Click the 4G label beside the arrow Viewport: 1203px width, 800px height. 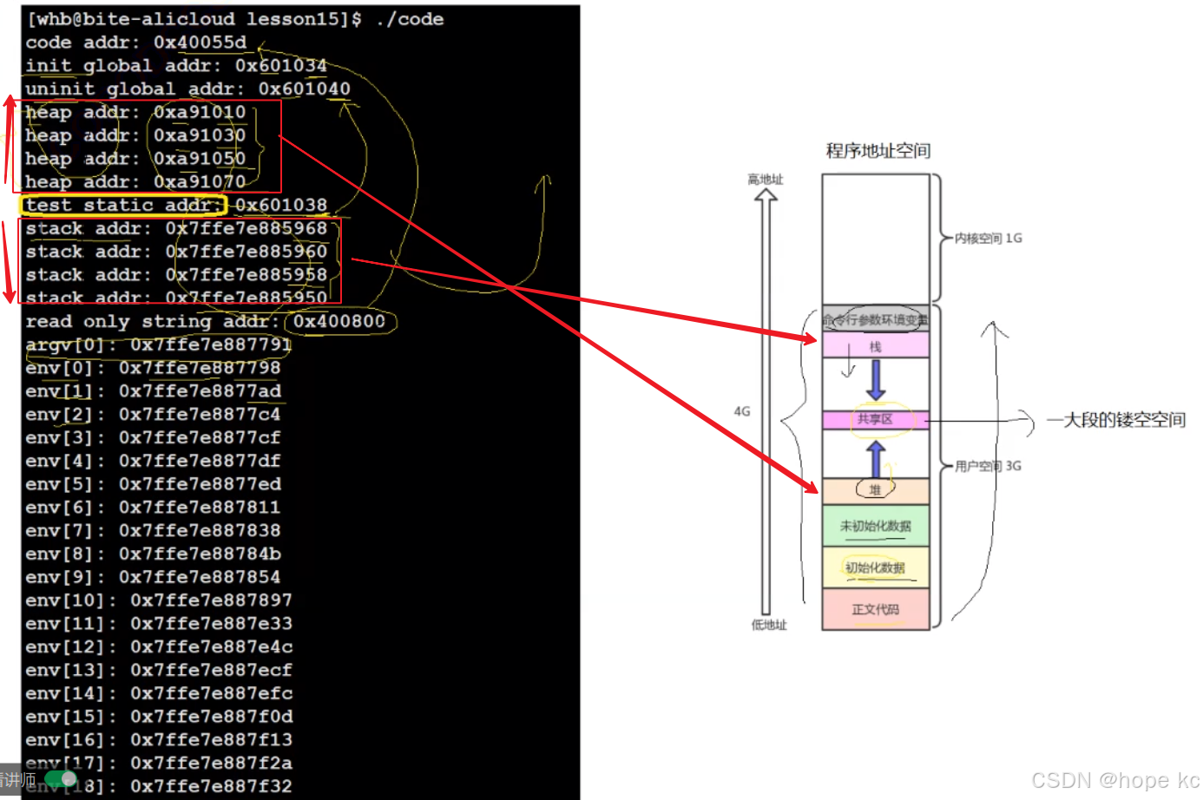coord(742,411)
